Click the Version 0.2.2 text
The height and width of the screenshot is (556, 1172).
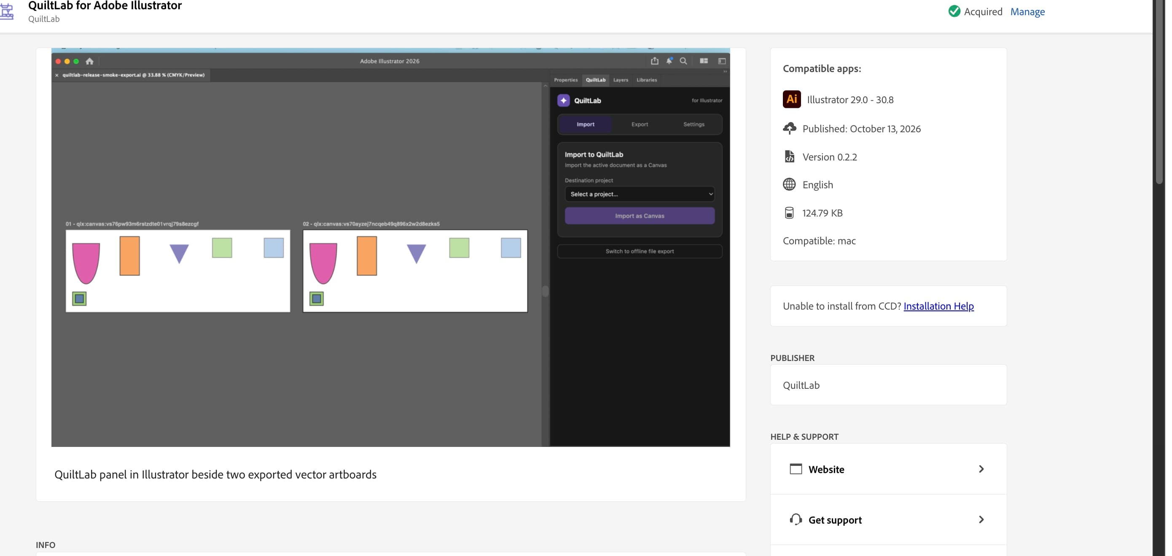pyautogui.click(x=829, y=157)
